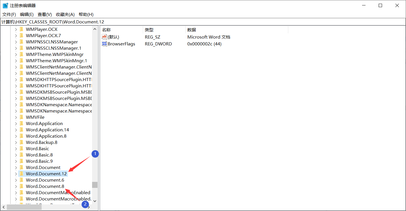The height and width of the screenshot is (211, 406).
Task: Select the Word.Document.8 tree key
Action: 45,186
